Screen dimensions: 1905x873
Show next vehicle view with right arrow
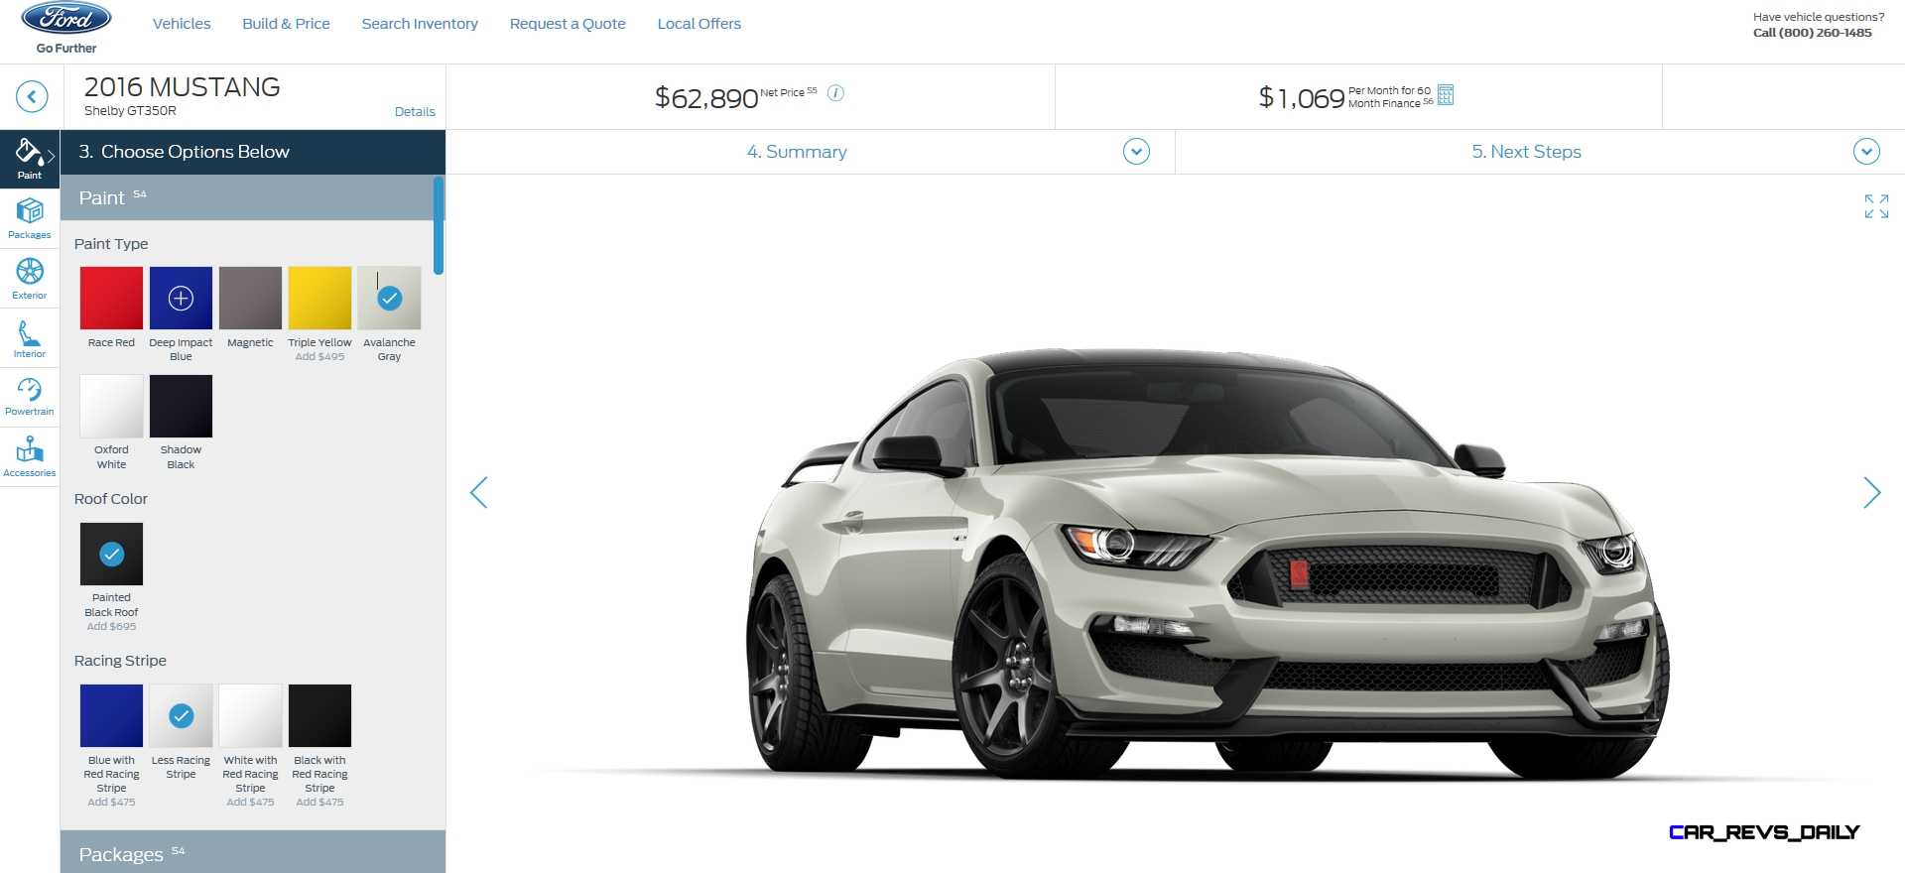click(x=1871, y=492)
